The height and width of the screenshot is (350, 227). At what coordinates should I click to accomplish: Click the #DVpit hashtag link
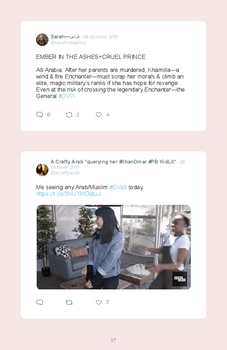(118, 187)
